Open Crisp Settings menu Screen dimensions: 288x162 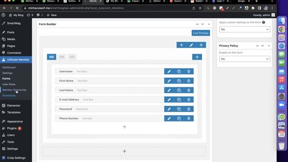16,158
